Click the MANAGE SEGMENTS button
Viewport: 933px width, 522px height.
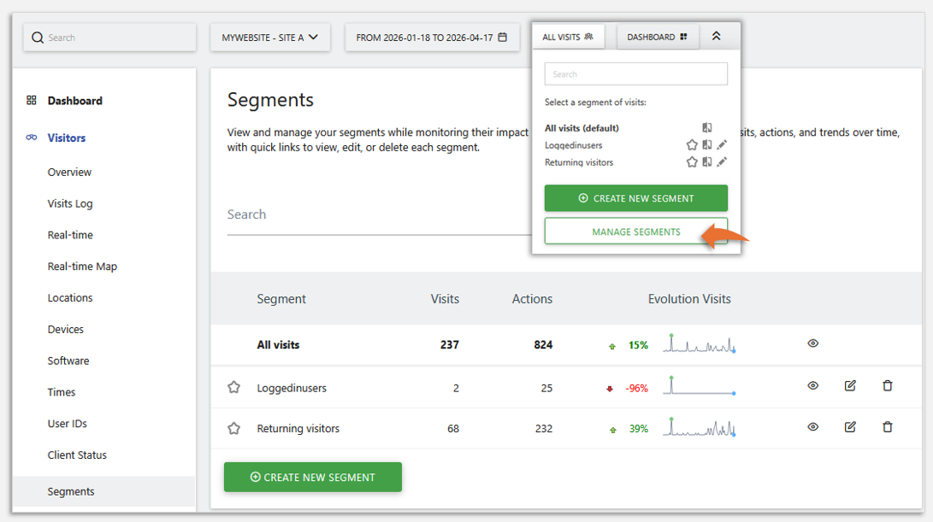click(x=635, y=231)
